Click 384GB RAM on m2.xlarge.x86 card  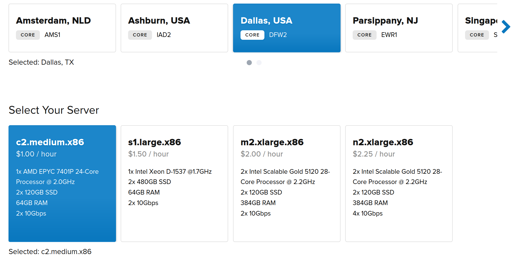258,203
